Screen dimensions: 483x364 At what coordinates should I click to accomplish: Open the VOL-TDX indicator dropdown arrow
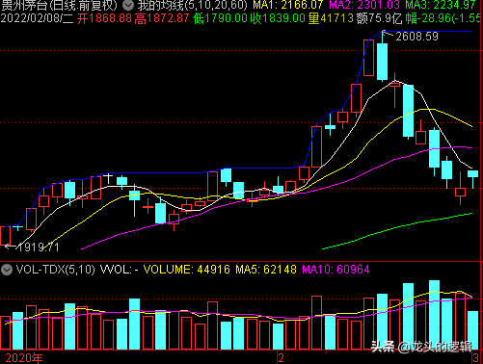(7, 270)
